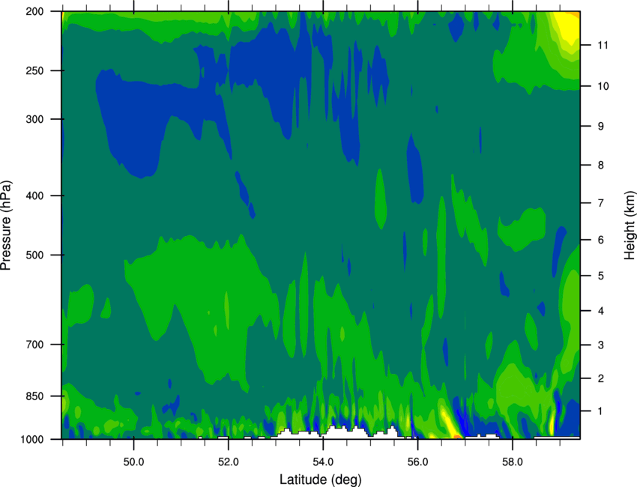Click the 3 km height label
Image resolution: width=637 pixels, height=487 pixels.
click(x=601, y=345)
